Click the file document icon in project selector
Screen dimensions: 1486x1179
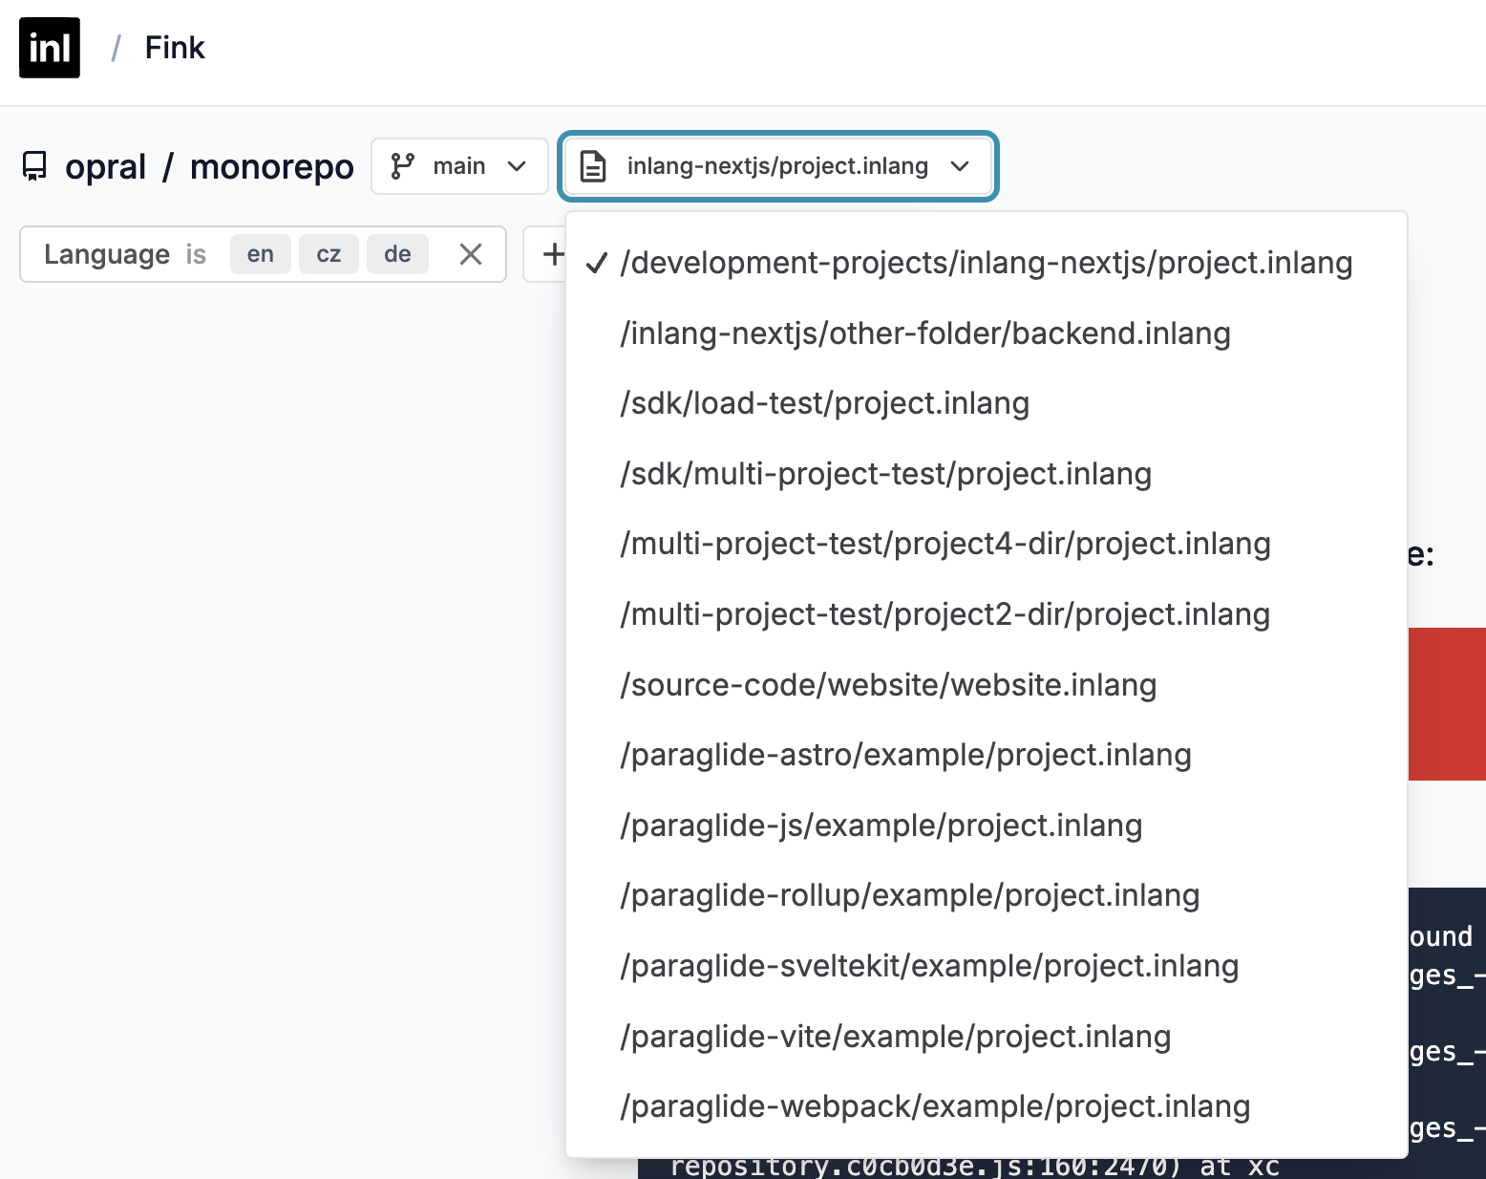tap(593, 166)
